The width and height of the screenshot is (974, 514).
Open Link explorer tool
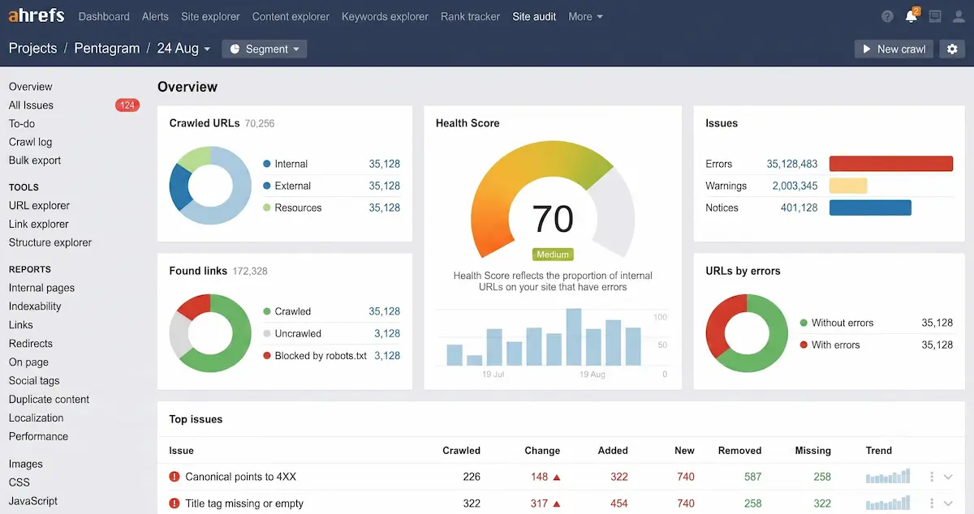point(38,225)
